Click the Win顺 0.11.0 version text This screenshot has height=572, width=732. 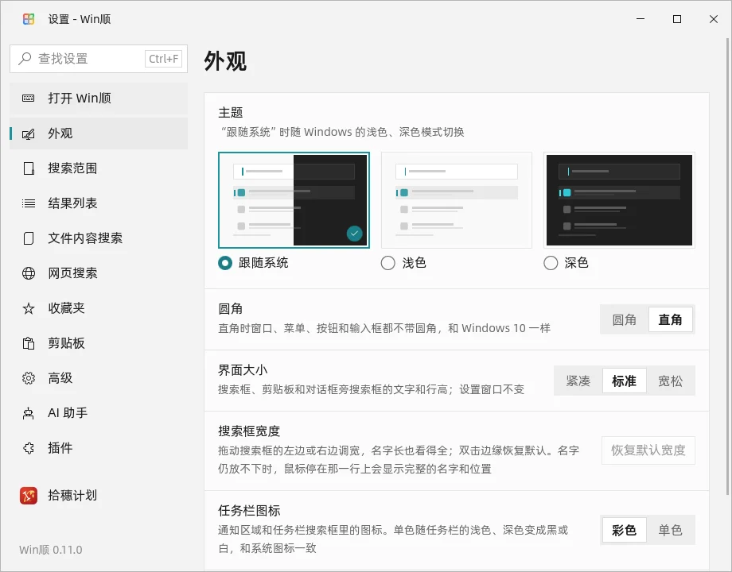pyautogui.click(x=51, y=550)
